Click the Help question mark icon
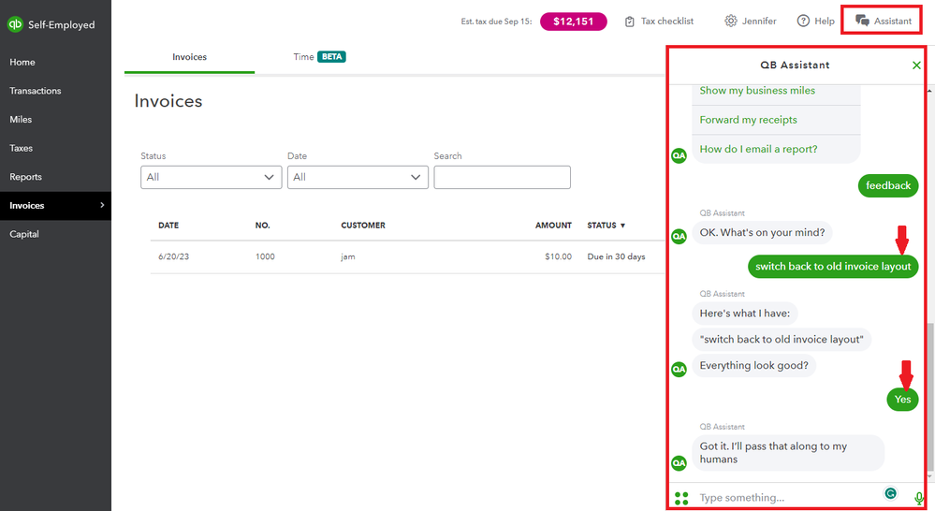This screenshot has width=935, height=511. click(803, 22)
